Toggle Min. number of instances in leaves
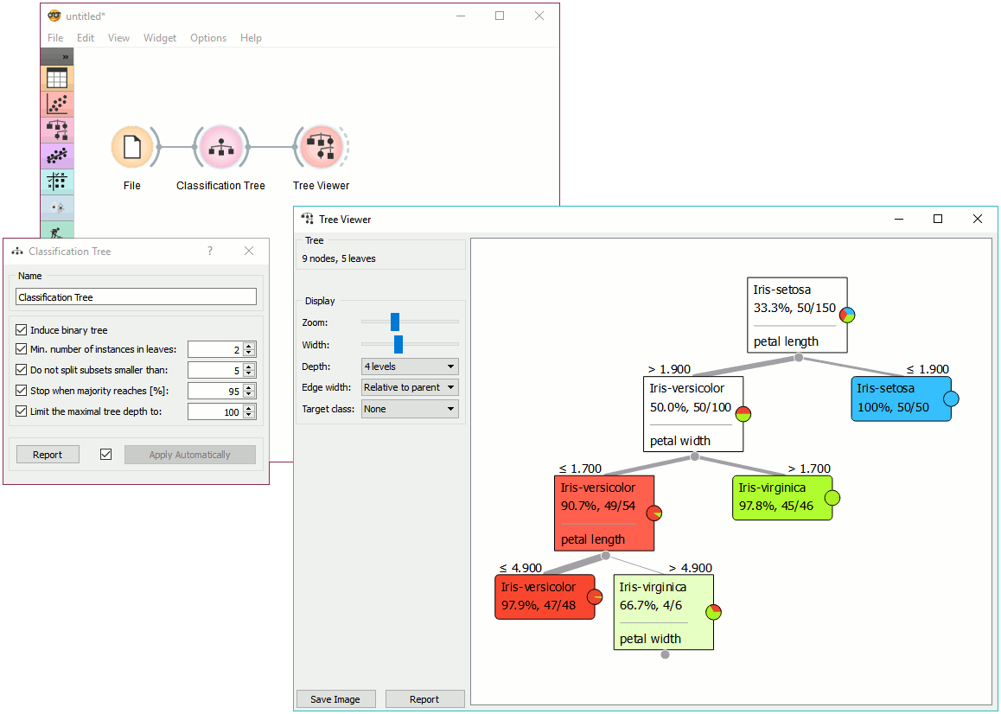The image size is (1001, 714). click(21, 349)
